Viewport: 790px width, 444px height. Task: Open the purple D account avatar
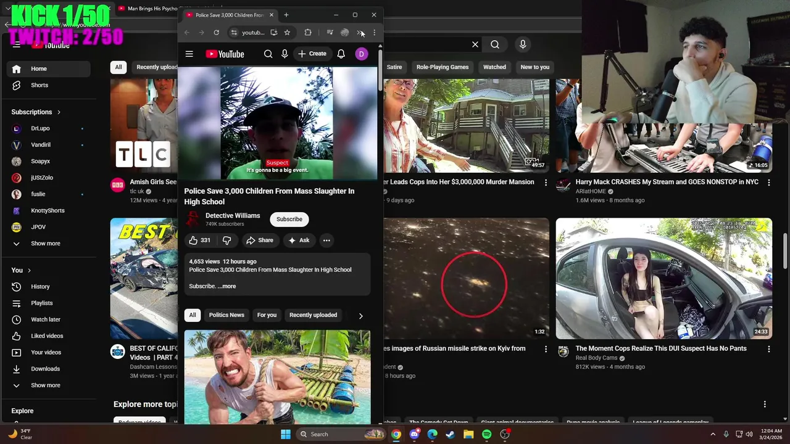click(x=362, y=54)
